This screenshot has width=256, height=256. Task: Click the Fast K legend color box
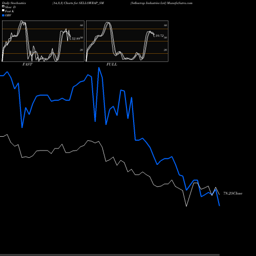pyautogui.click(x=3, y=11)
